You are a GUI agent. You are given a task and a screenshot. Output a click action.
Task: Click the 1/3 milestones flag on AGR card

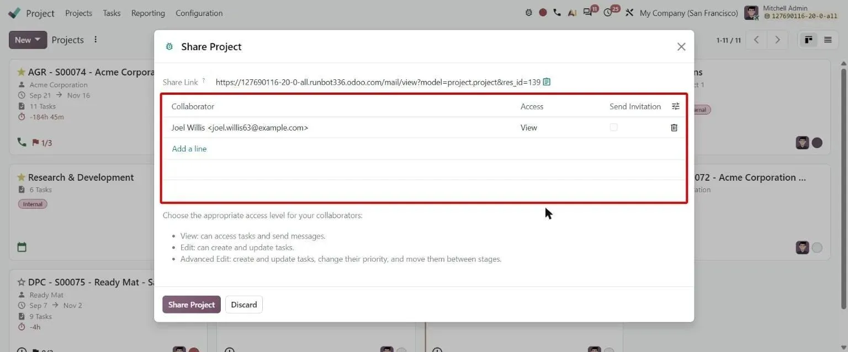coord(42,143)
